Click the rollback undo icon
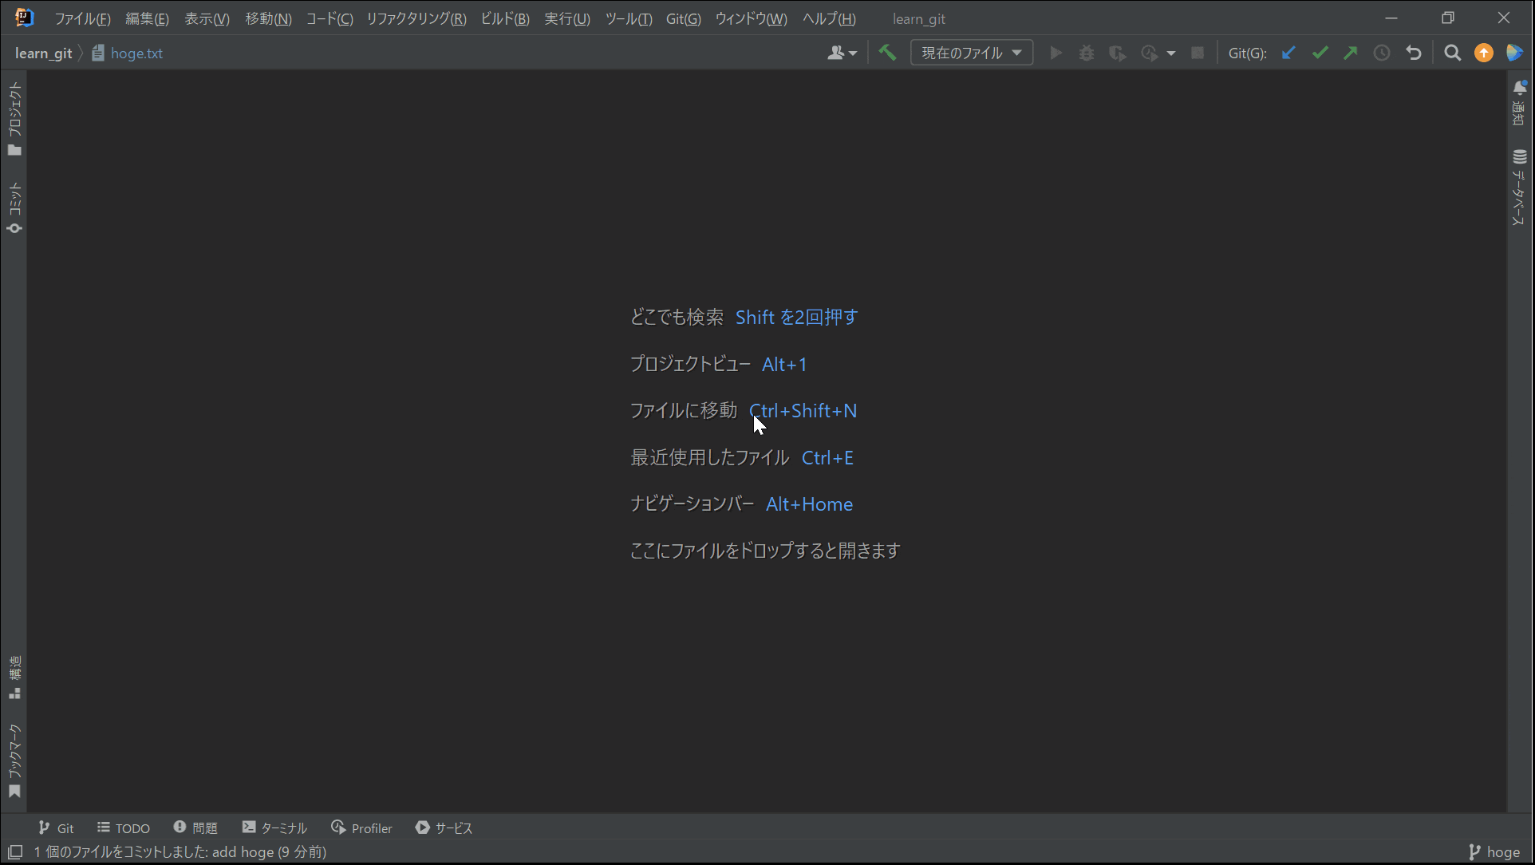 1414,53
